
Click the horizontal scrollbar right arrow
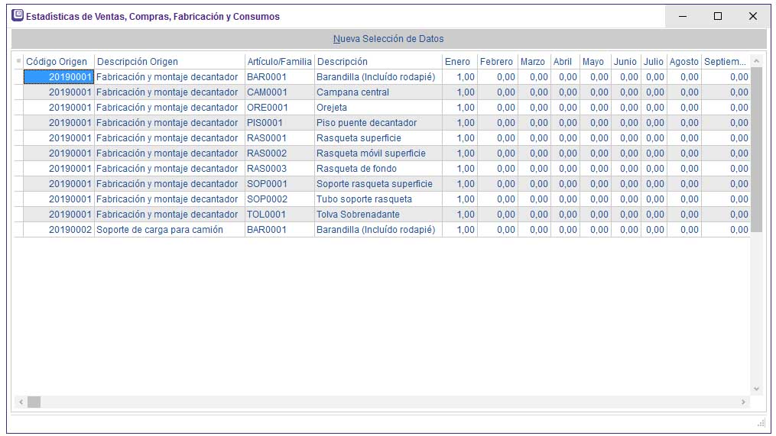pos(743,402)
